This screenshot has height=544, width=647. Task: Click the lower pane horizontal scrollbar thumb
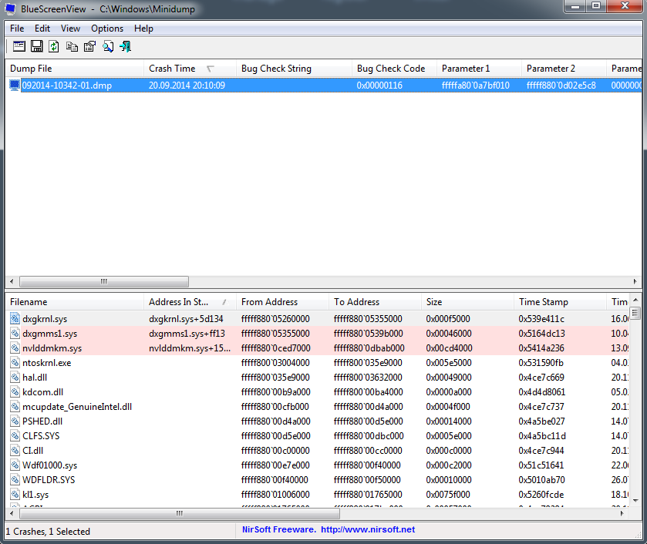(x=180, y=513)
